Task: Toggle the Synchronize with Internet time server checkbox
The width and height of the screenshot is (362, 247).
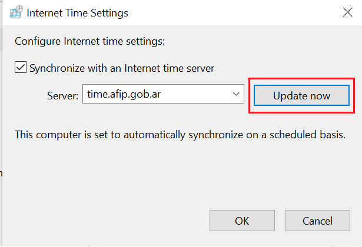Action: click(x=21, y=67)
